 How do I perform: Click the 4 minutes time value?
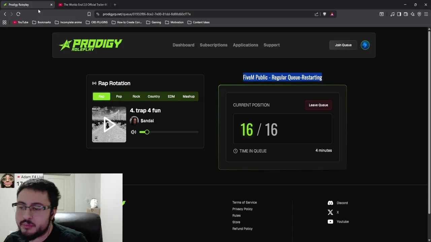(324, 151)
